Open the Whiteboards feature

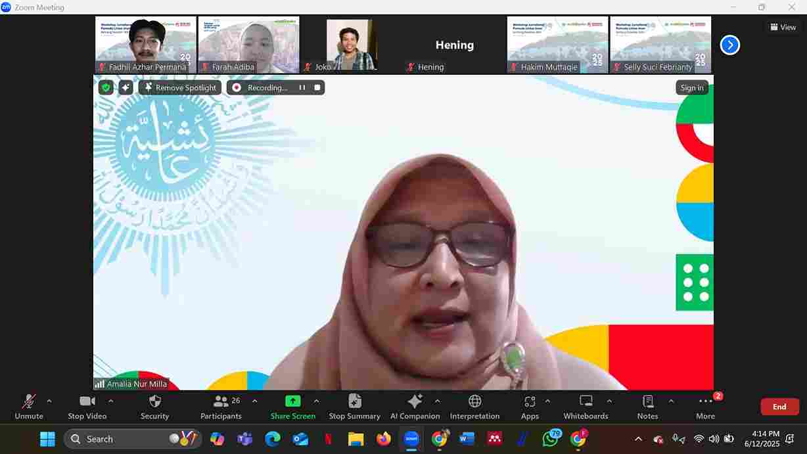tap(585, 406)
